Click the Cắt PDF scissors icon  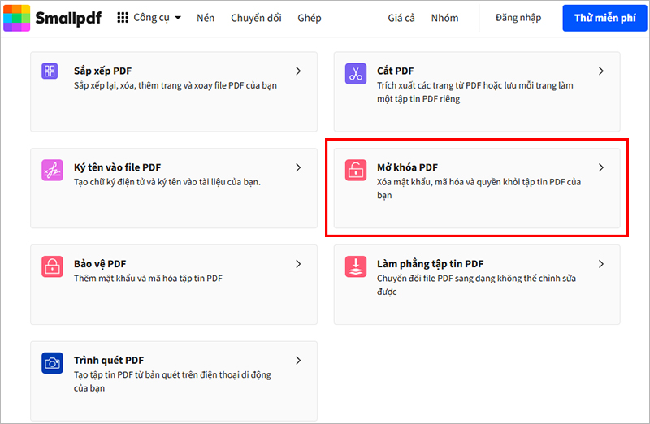pyautogui.click(x=356, y=73)
